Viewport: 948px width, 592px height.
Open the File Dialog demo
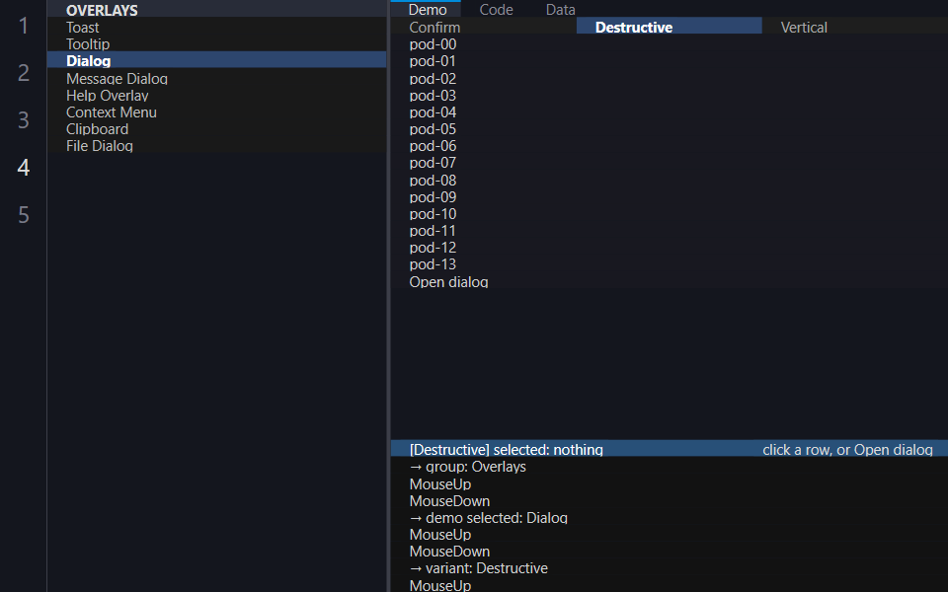coord(216,146)
